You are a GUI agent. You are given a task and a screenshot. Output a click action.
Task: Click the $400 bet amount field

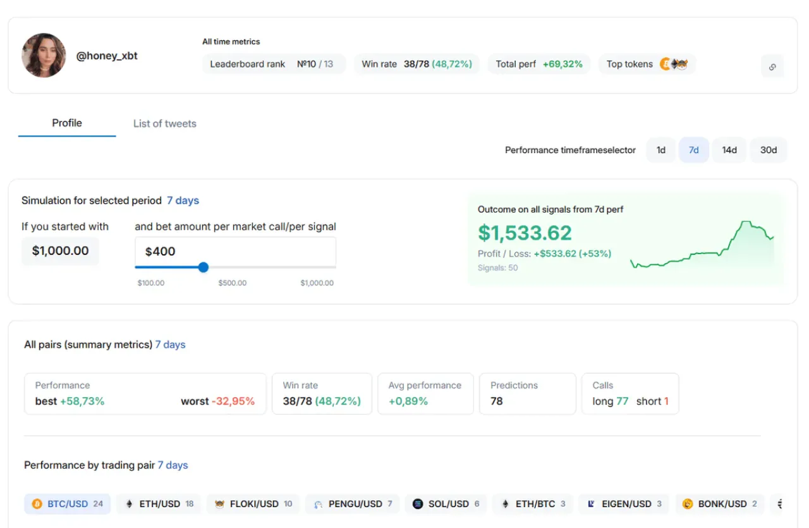pyautogui.click(x=235, y=252)
